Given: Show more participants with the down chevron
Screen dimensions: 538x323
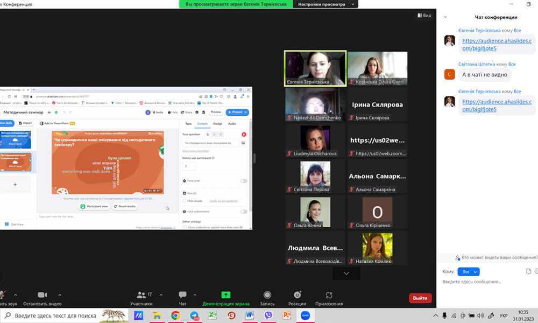Looking at the screenshot, I should 346,273.
